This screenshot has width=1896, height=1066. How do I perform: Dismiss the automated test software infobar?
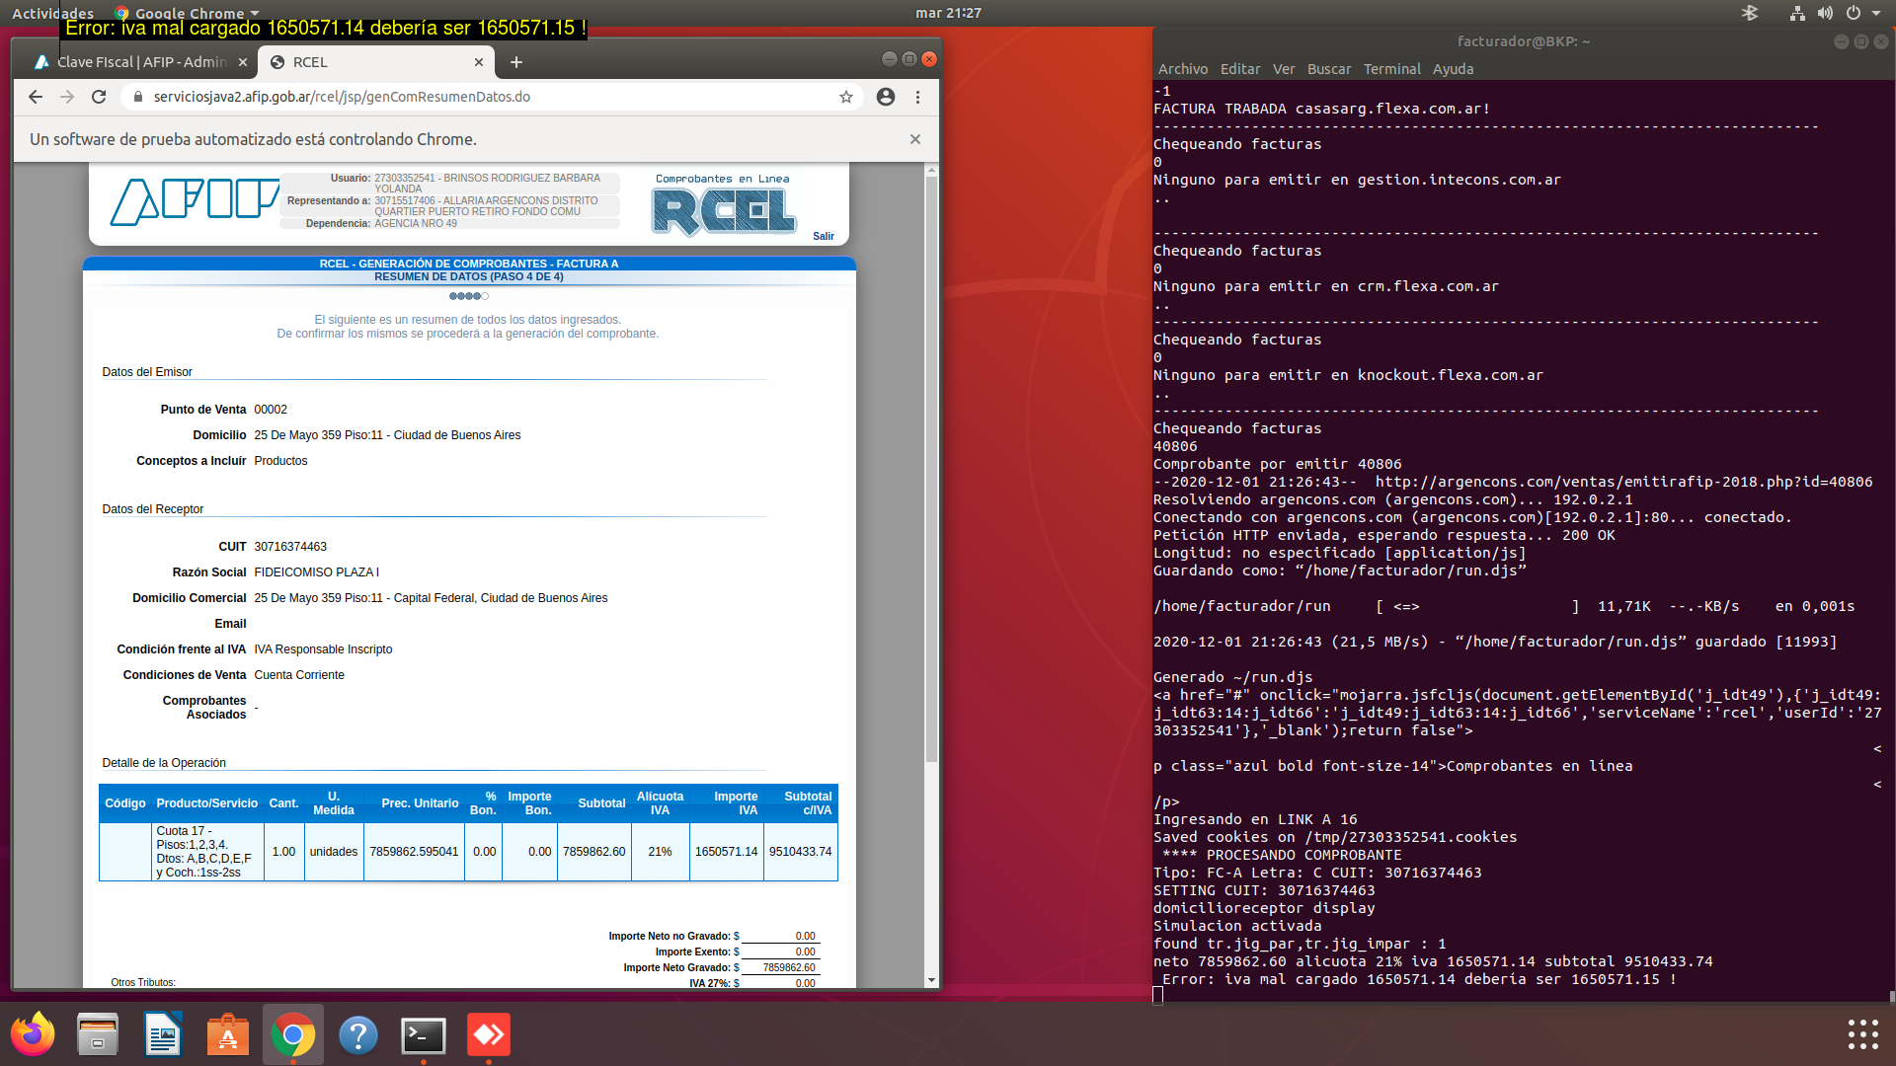click(915, 139)
